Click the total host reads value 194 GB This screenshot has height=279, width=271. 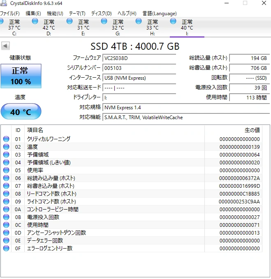pyautogui.click(x=250, y=58)
